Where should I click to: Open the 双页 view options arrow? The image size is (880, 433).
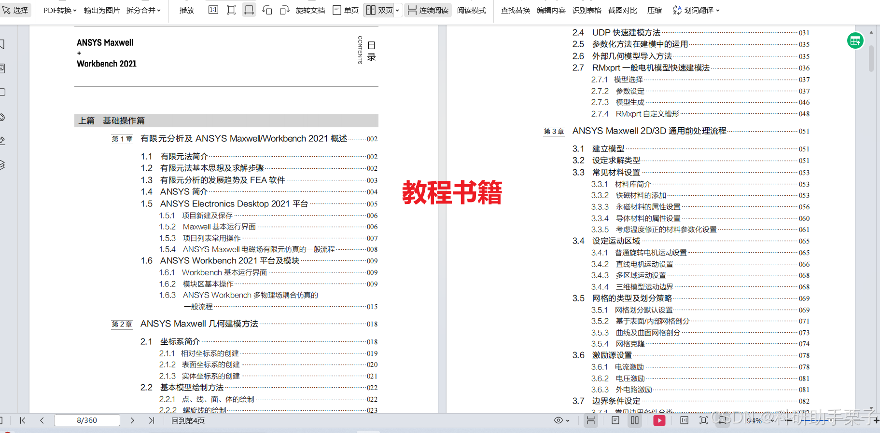(397, 10)
